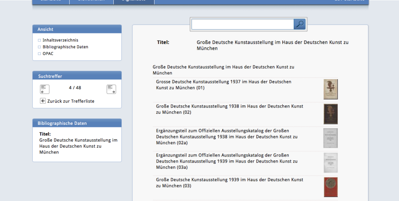Open Große Deutsche Kunstausstellung 1938 (02)

coord(230,109)
